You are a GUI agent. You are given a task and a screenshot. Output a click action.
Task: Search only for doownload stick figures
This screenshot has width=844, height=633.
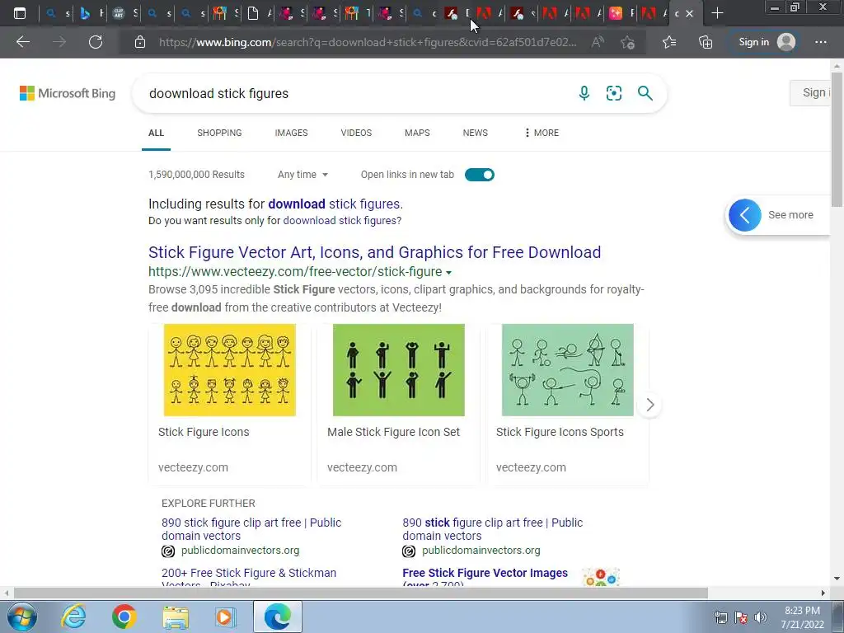point(340,221)
